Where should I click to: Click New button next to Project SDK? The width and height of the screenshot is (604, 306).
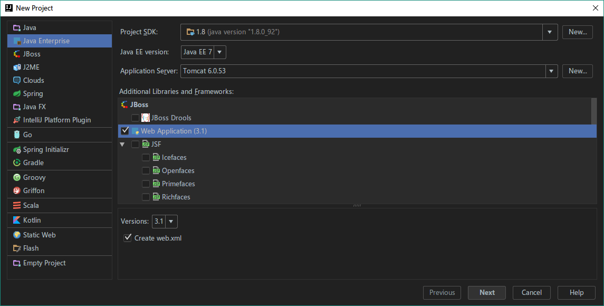click(578, 32)
